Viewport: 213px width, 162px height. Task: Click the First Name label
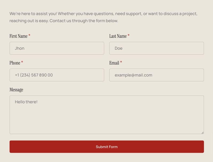tap(18, 36)
